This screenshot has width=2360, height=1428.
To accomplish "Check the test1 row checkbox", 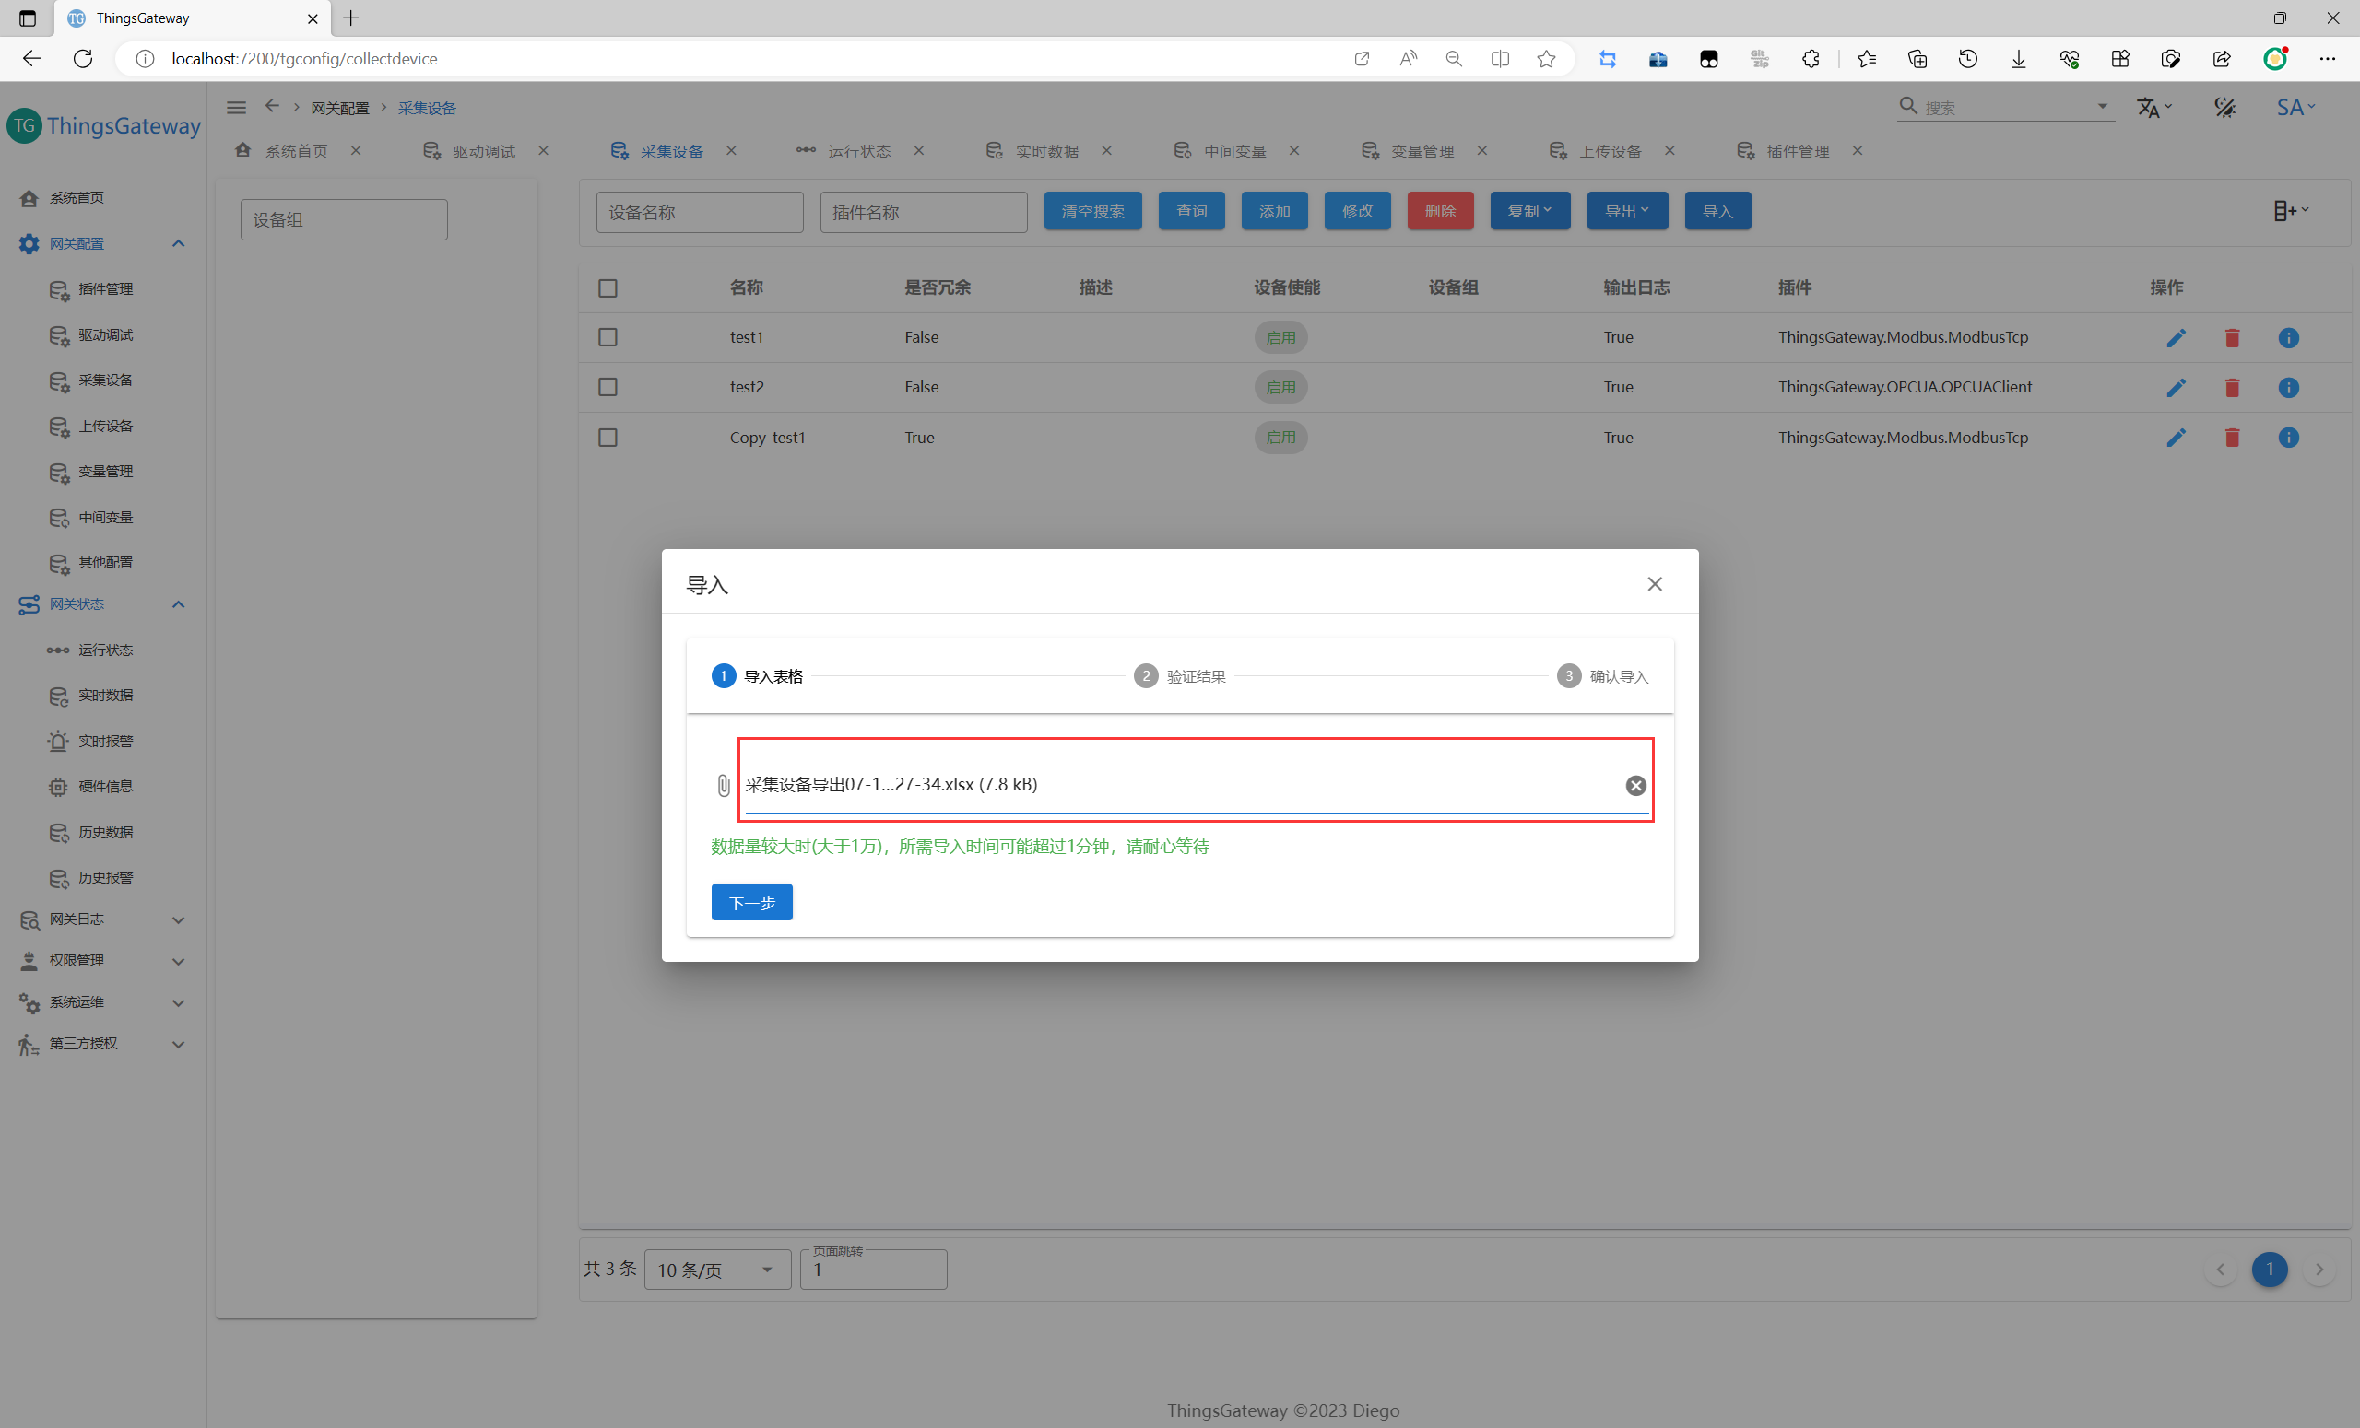I will [608, 338].
